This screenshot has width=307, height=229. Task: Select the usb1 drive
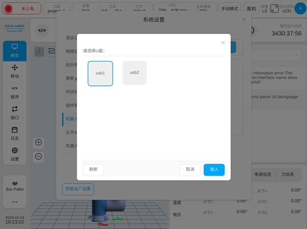click(x=100, y=73)
